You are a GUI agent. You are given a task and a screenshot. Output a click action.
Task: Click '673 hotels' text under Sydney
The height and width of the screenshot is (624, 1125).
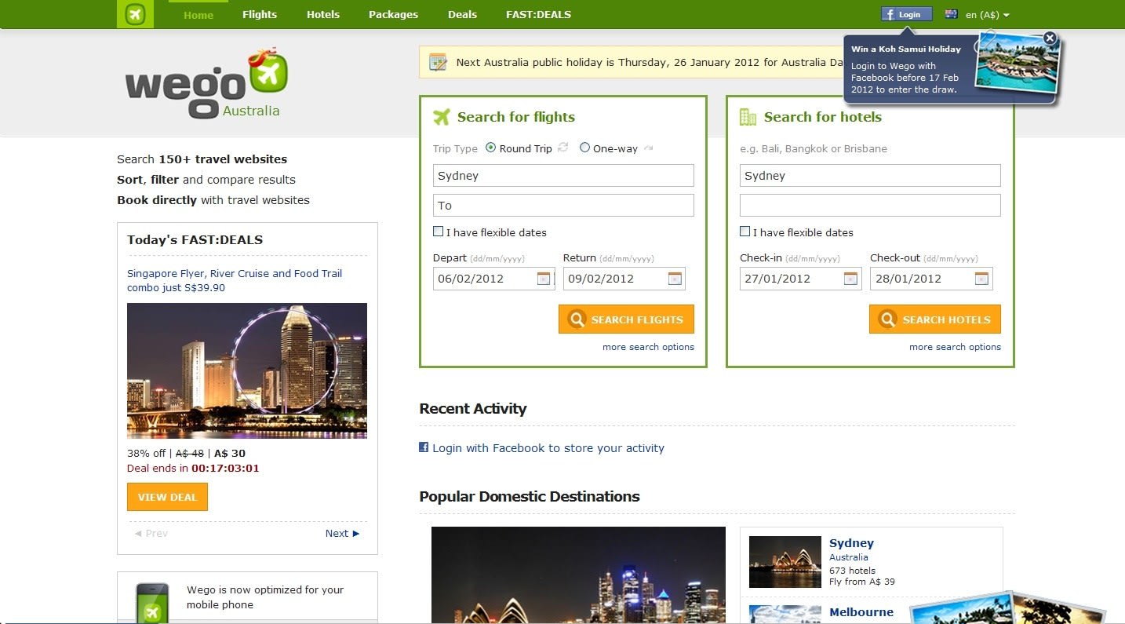pyautogui.click(x=852, y=571)
